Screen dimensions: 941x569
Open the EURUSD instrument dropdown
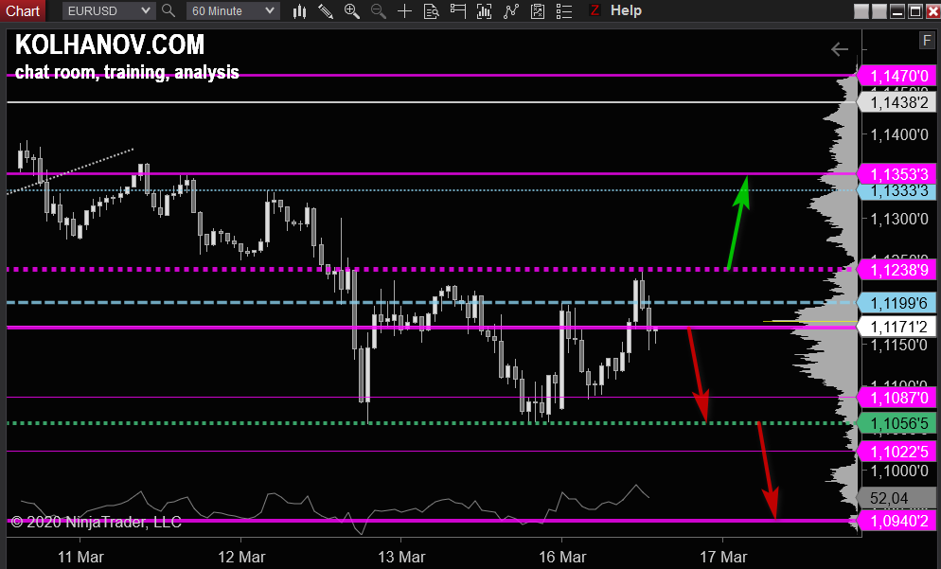coord(107,10)
